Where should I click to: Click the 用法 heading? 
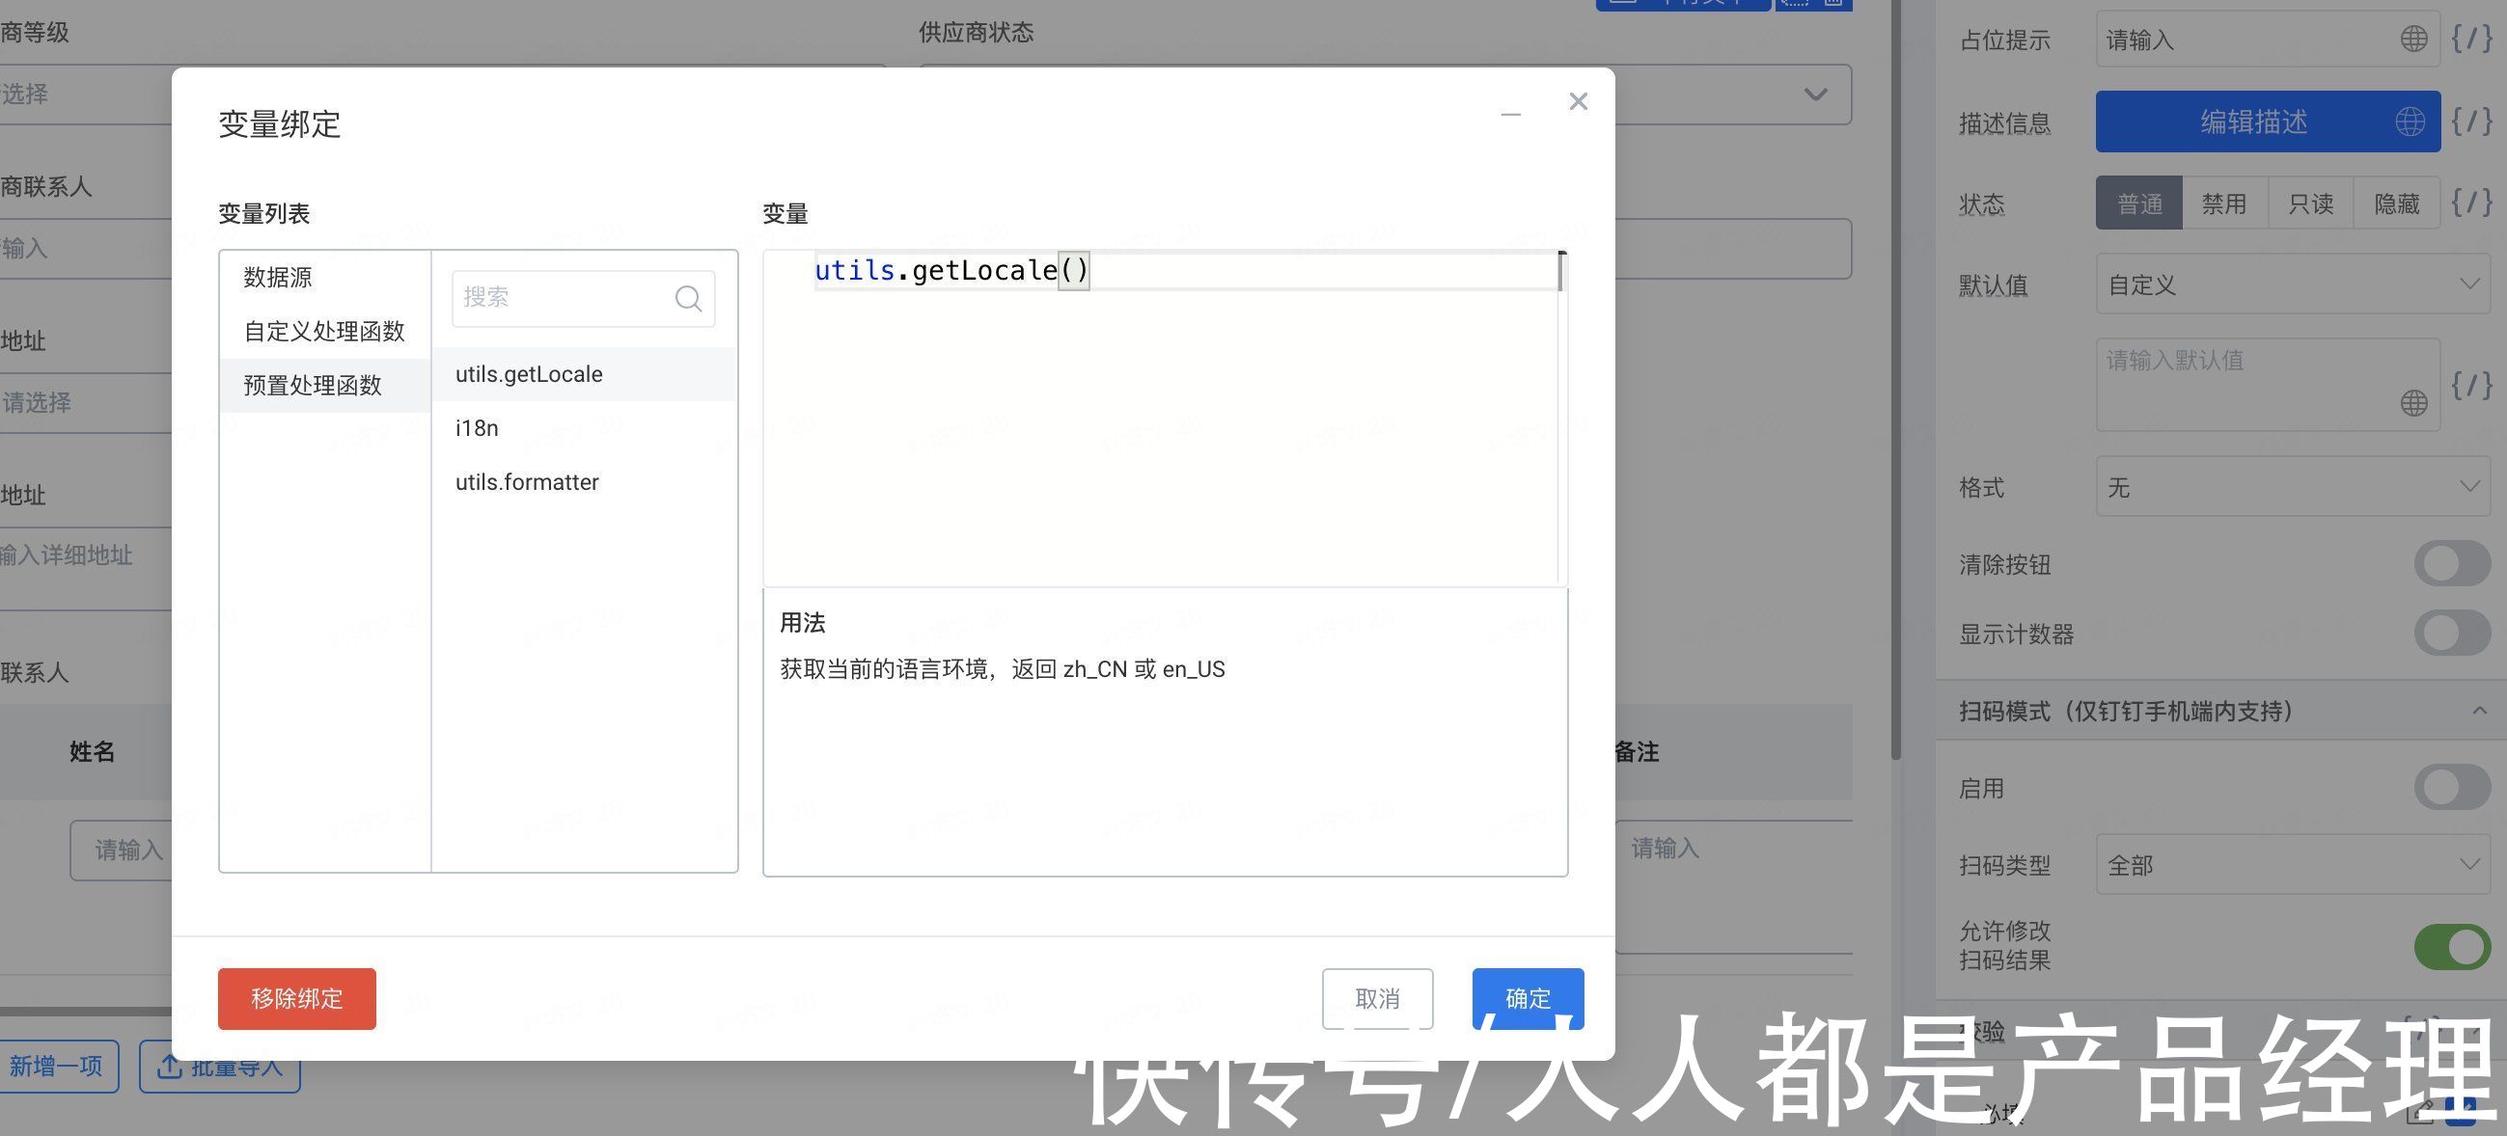click(x=803, y=622)
